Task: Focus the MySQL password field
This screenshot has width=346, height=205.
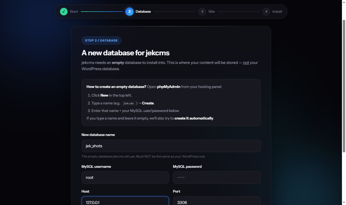Action: tap(217, 177)
